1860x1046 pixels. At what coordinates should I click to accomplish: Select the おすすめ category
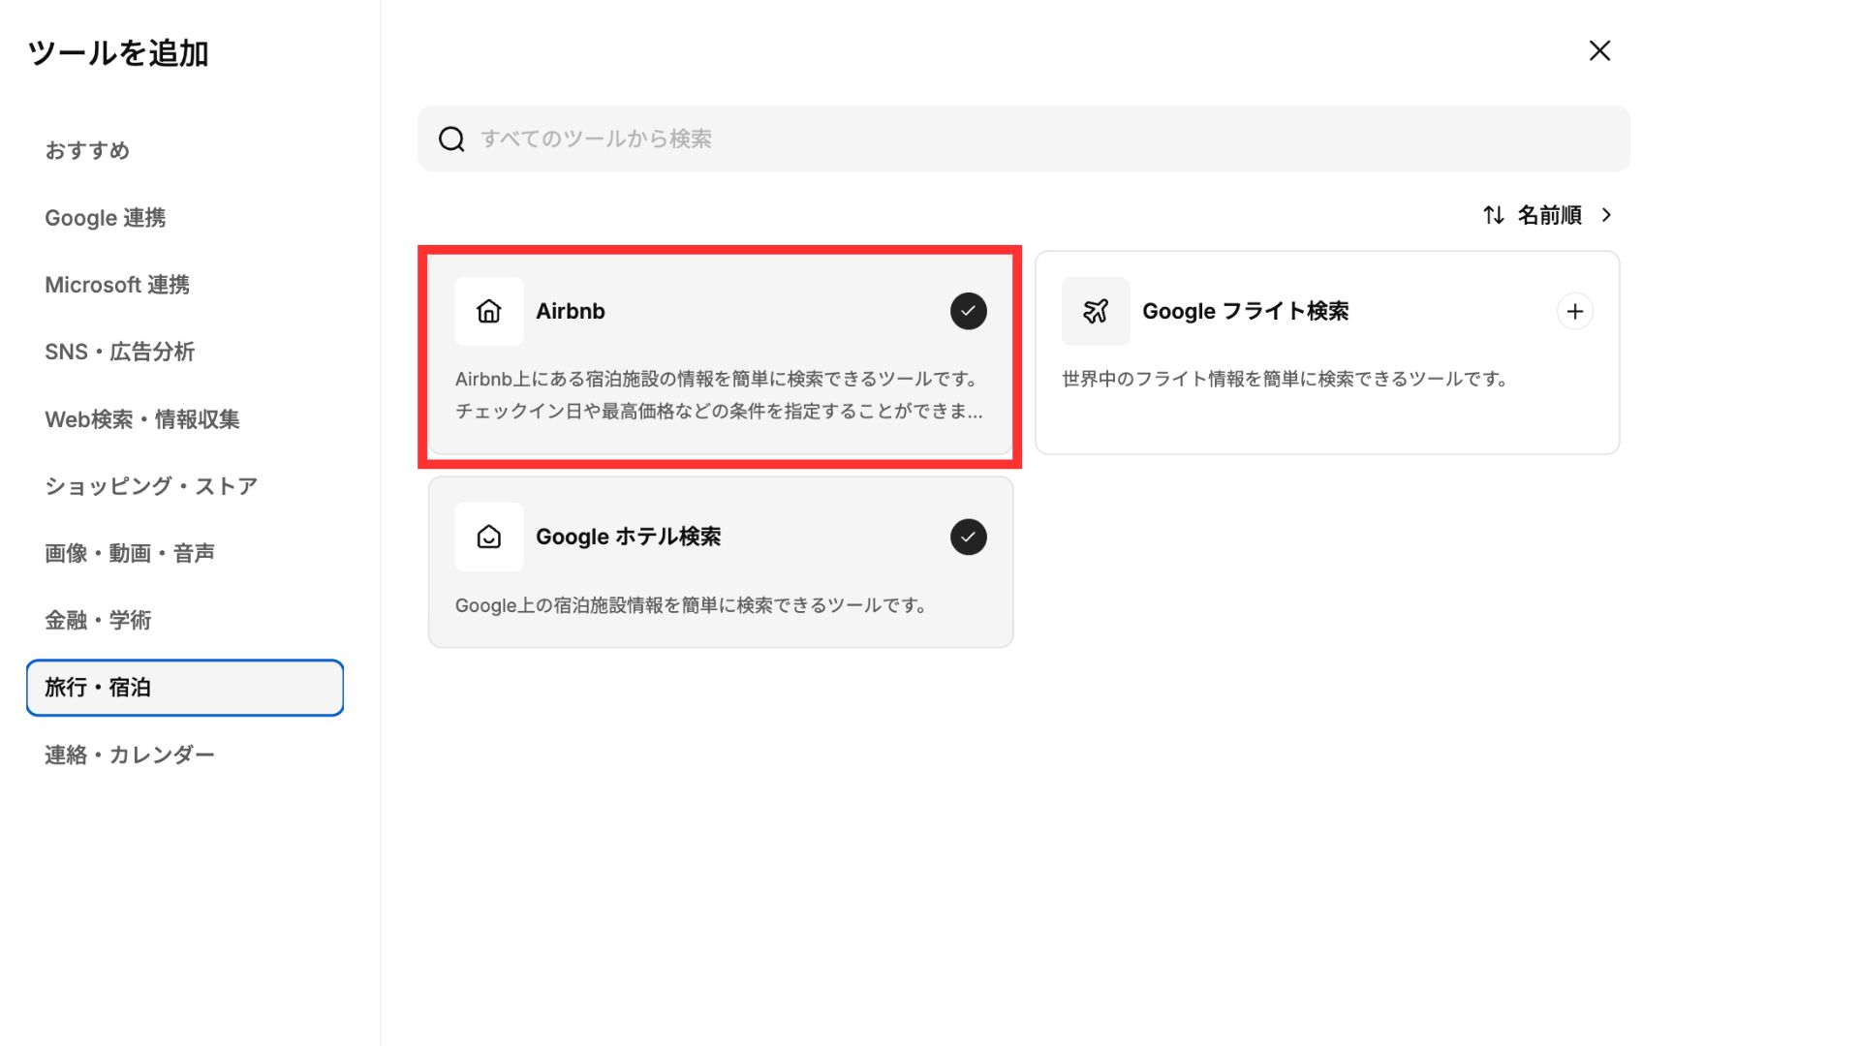tap(87, 150)
